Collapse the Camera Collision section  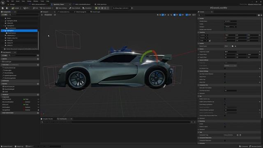pos(198,60)
